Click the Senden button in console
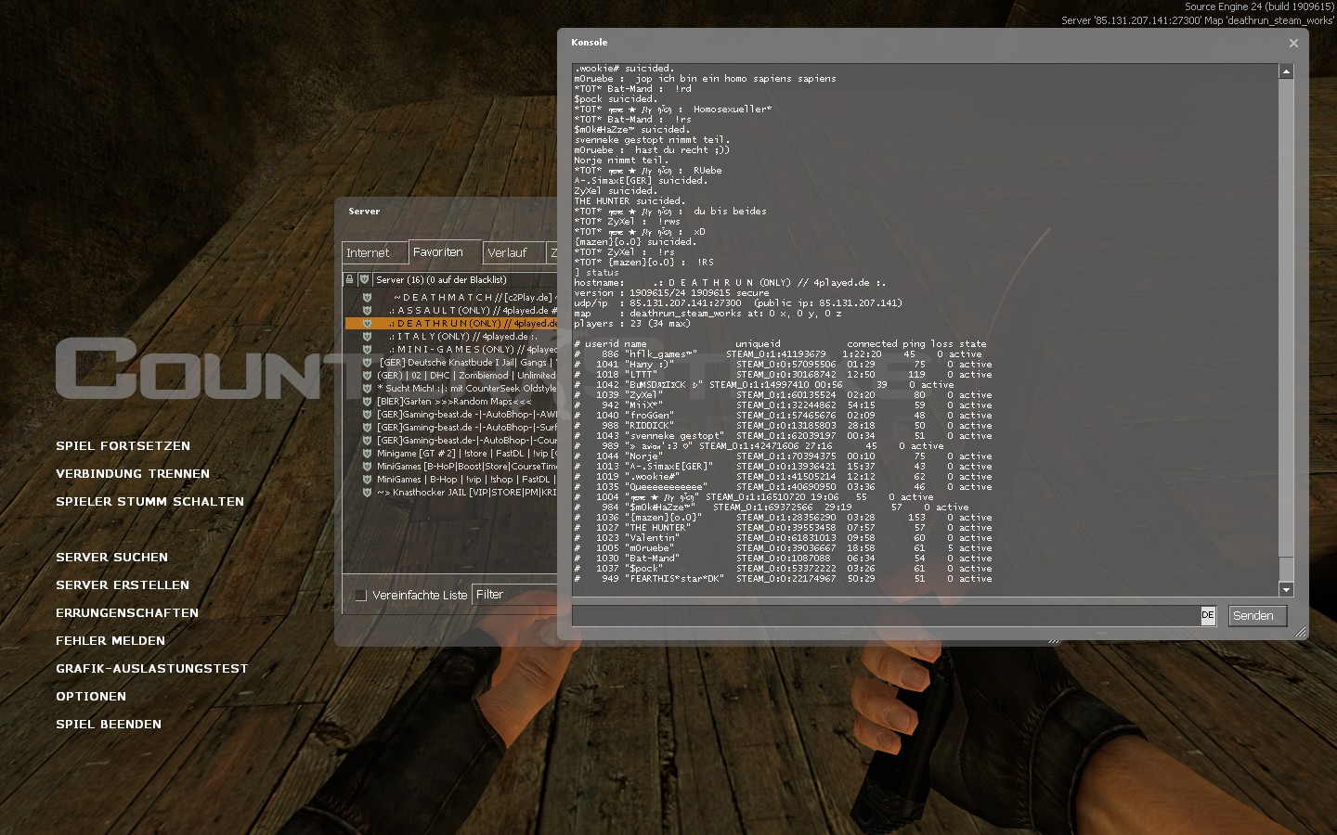This screenshot has height=835, width=1337. [x=1257, y=616]
